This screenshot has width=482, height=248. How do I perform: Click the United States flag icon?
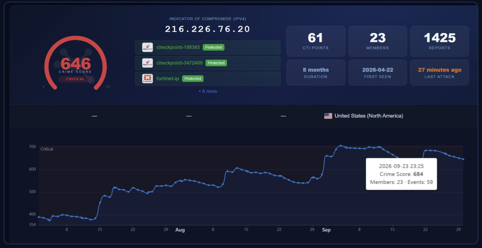[x=328, y=116]
